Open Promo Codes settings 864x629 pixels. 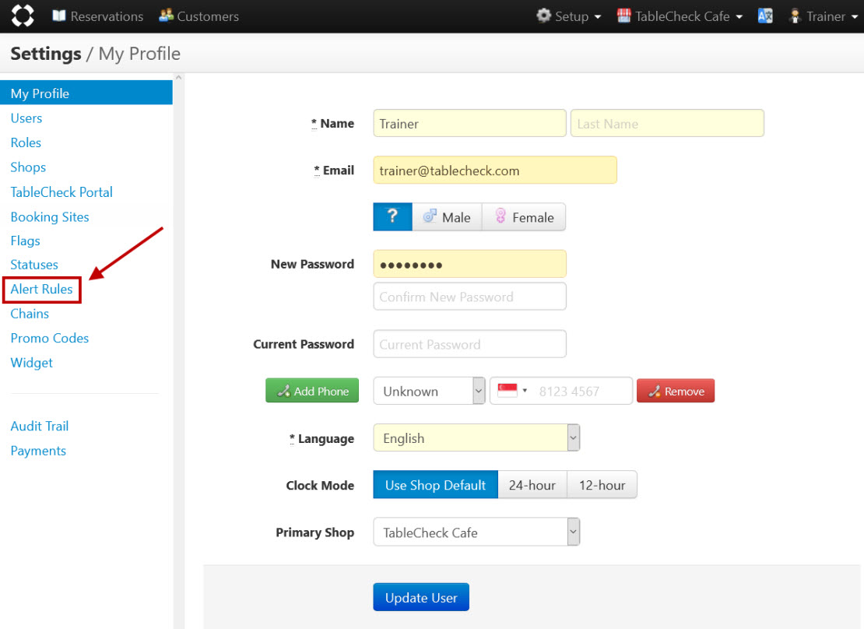tap(50, 338)
